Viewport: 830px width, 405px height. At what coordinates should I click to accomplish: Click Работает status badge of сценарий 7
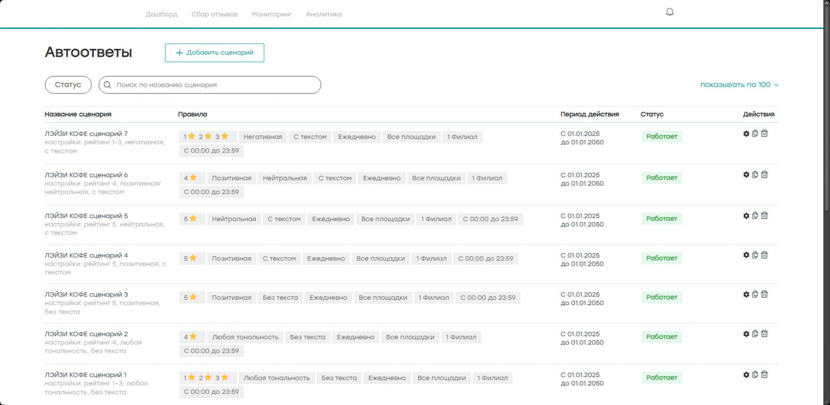662,137
